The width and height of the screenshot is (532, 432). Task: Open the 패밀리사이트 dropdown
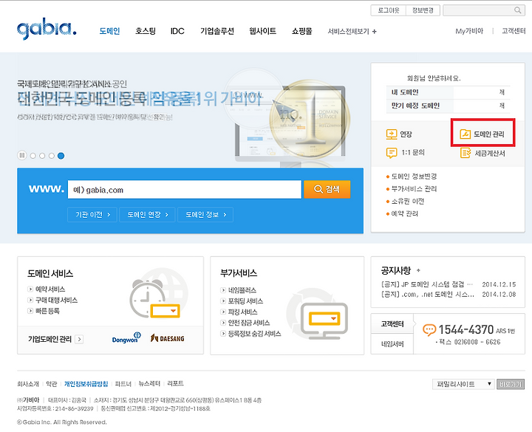pos(463,384)
